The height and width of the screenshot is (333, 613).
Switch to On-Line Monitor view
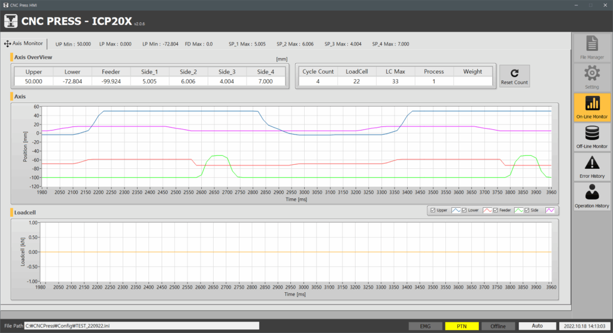pyautogui.click(x=591, y=108)
